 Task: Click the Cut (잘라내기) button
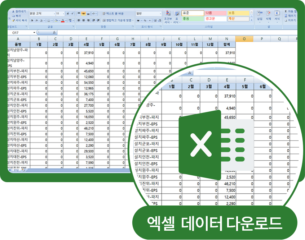tap(19, 11)
